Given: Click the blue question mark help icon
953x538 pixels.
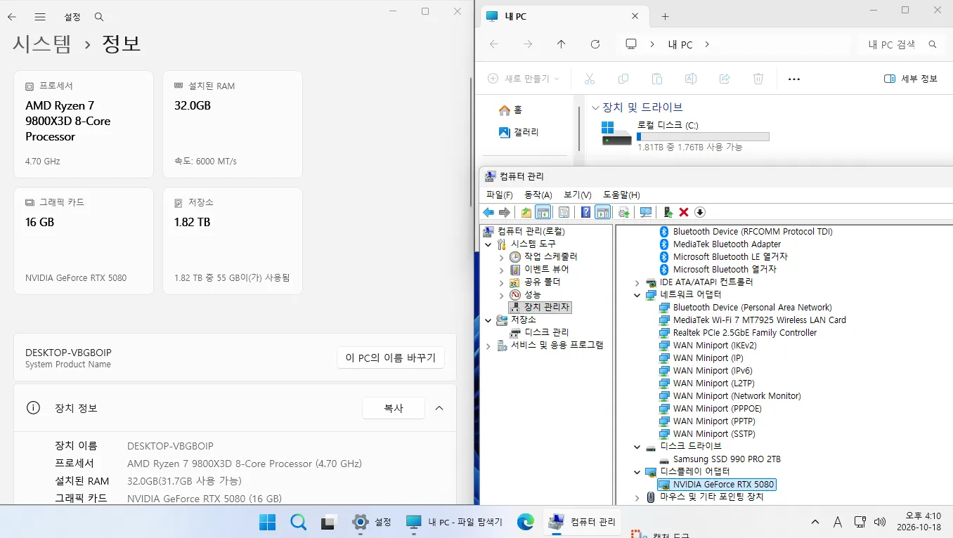Looking at the screenshot, I should tap(585, 212).
